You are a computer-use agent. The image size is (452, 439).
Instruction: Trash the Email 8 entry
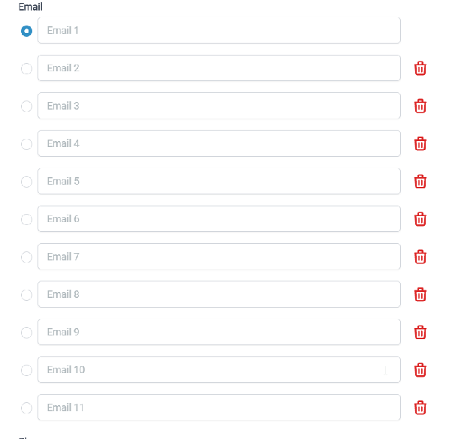click(420, 295)
